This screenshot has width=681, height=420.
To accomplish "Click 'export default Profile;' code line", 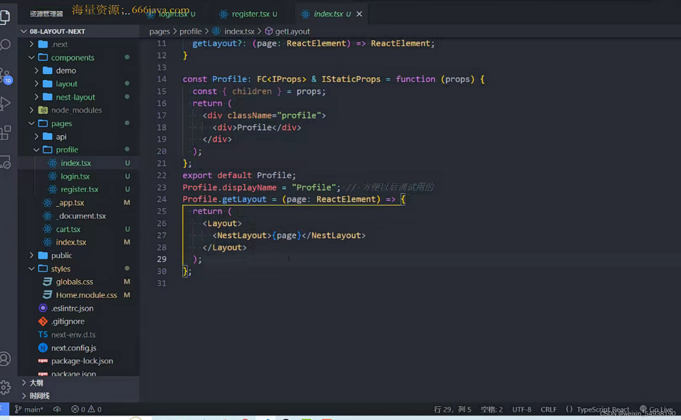I will click(239, 175).
